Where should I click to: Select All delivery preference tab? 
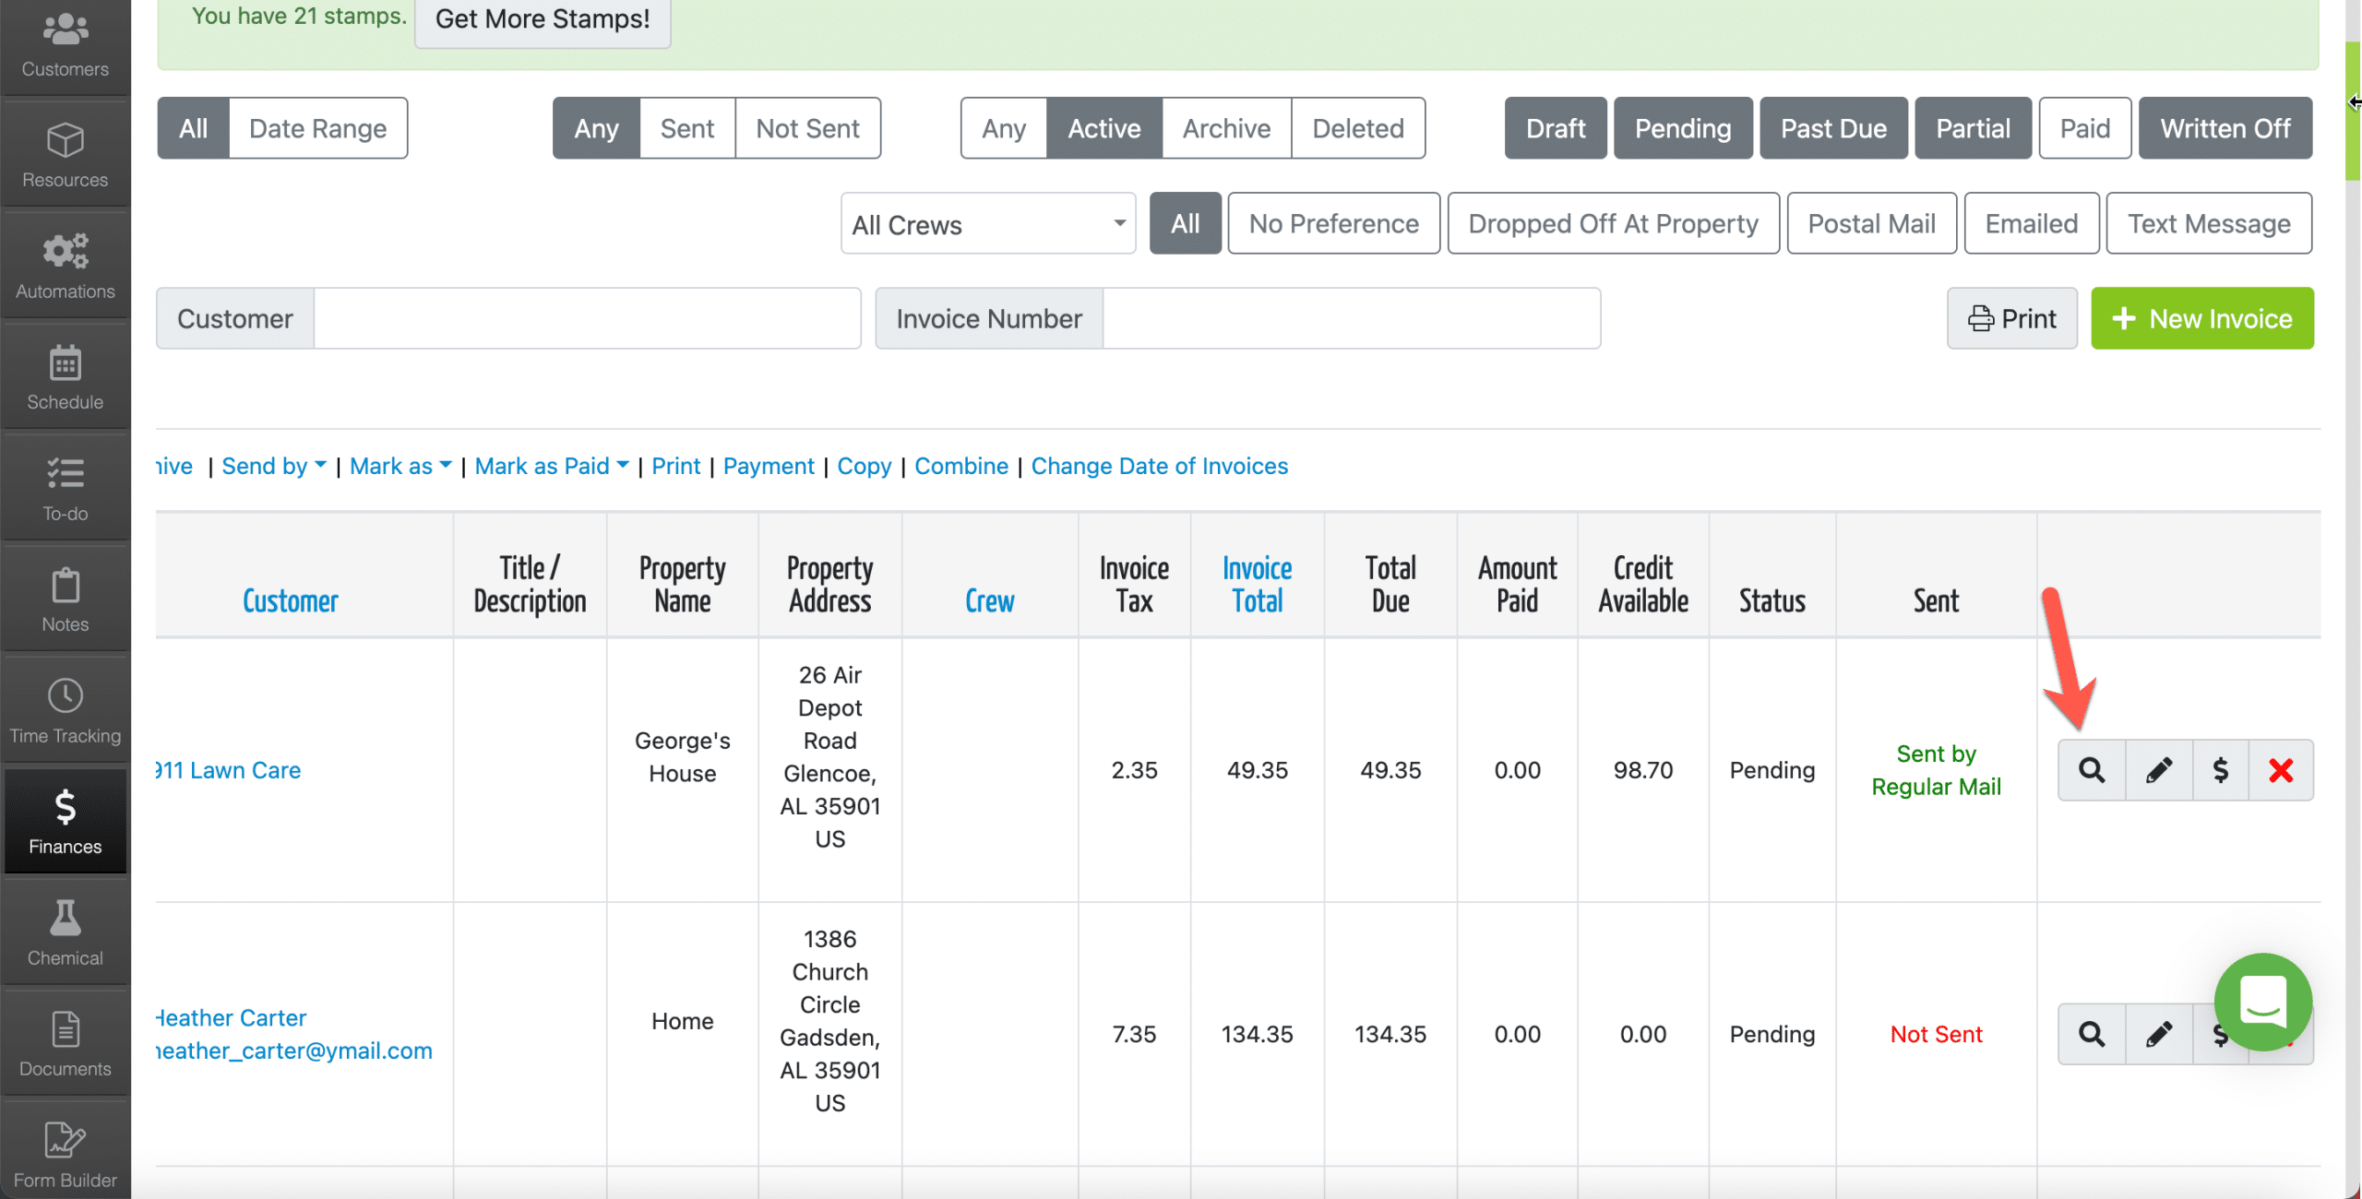click(1185, 223)
